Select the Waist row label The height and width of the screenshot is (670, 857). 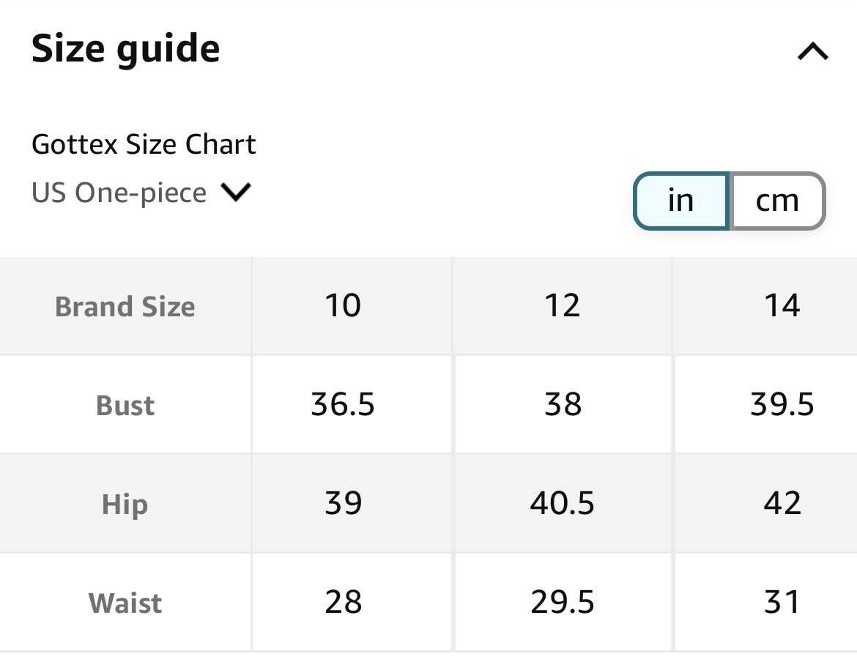tap(125, 603)
